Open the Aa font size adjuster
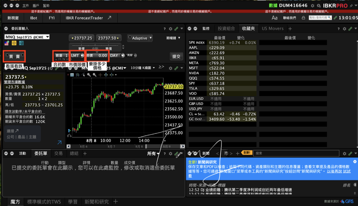The width and height of the screenshot is (358, 206). (274, 18)
